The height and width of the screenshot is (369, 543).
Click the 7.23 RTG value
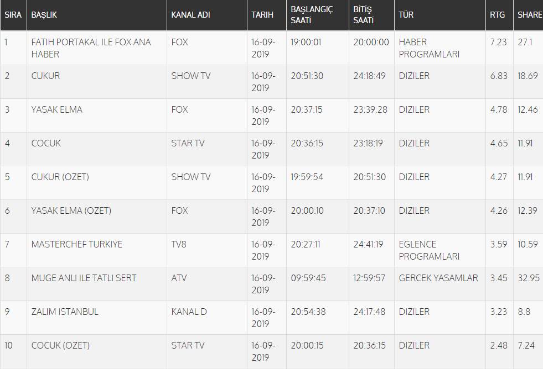[x=498, y=42]
